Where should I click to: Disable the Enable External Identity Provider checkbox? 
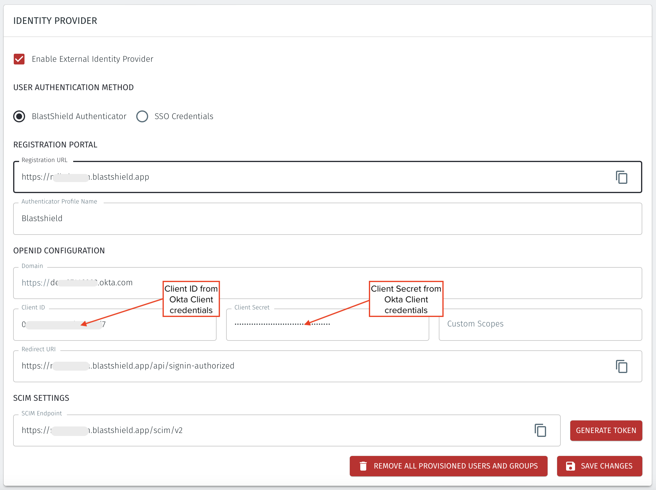coord(19,59)
